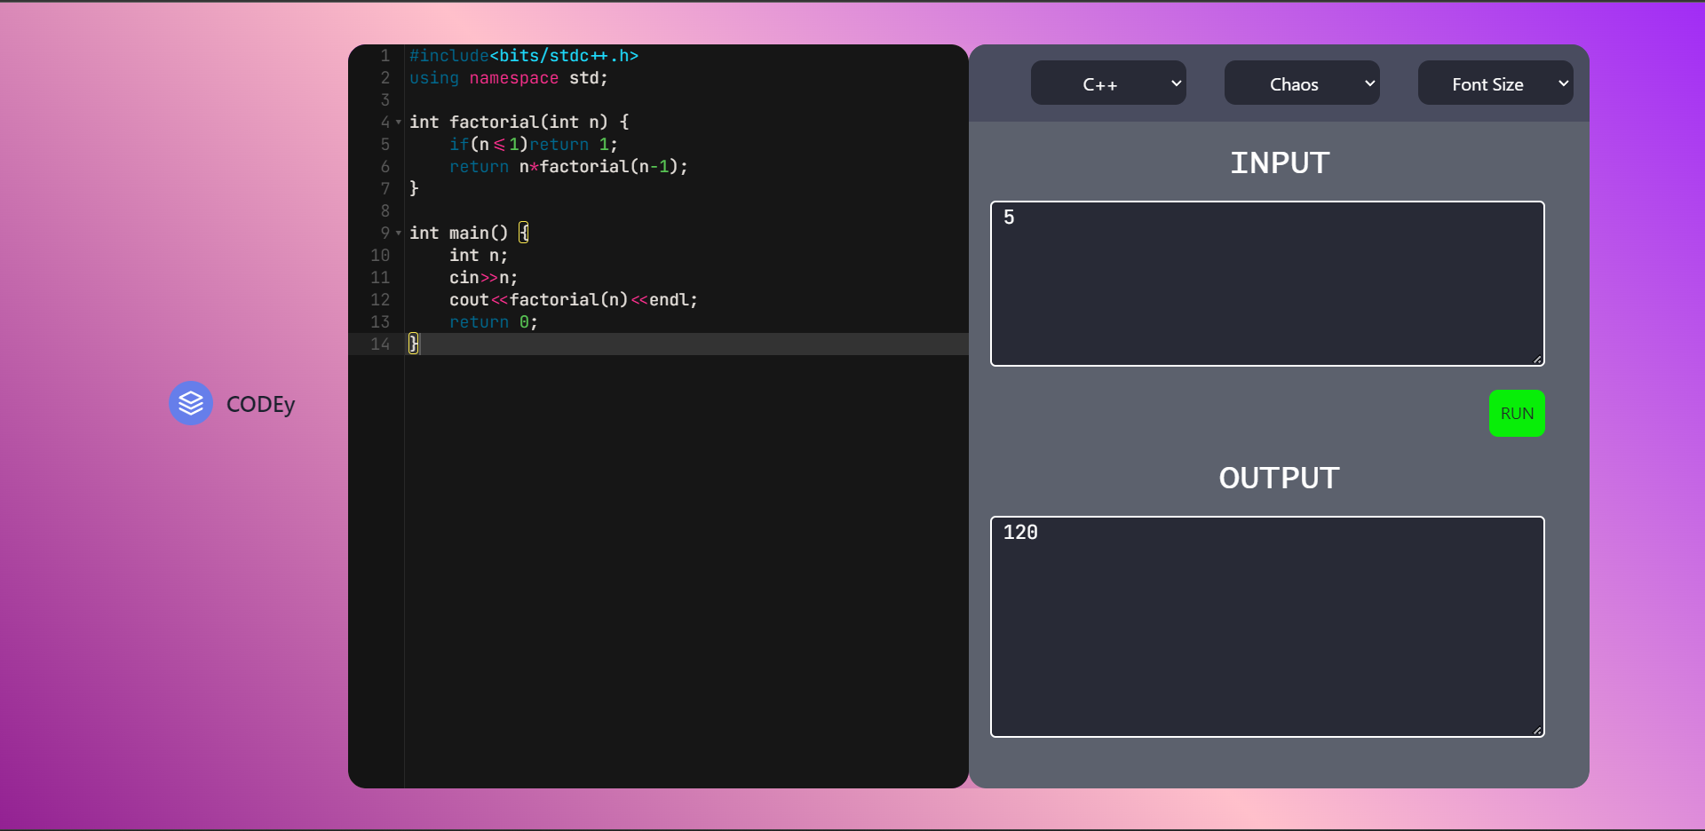Click line number 12 in gutter
Viewport: 1705px width, 831px height.
tap(380, 300)
